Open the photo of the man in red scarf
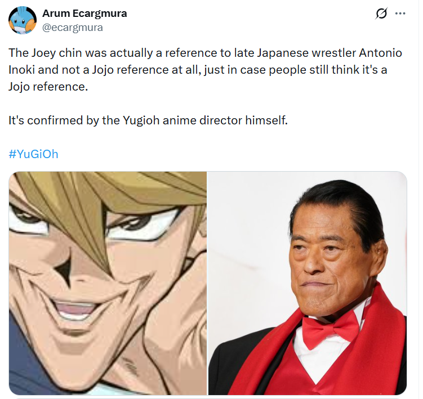This screenshot has height=399, width=423. tap(308, 283)
